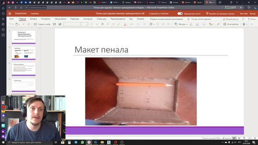
Task: Click the Показ button
Action: pos(252,19)
